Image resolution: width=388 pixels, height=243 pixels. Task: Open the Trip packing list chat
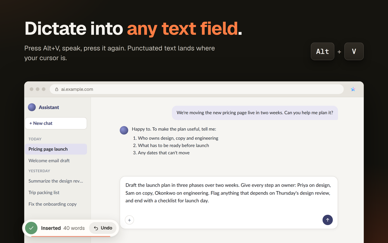click(x=56, y=193)
